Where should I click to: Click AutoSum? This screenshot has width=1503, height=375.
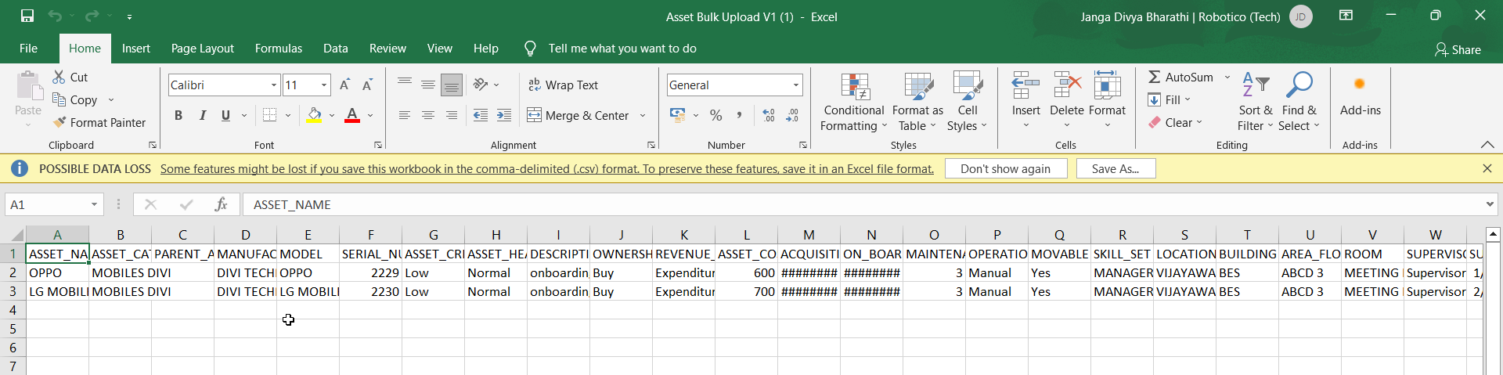(x=1180, y=77)
